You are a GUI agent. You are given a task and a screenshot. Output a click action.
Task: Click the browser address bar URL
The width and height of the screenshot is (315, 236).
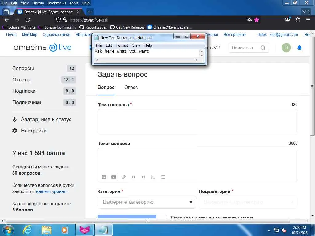pos(89,20)
